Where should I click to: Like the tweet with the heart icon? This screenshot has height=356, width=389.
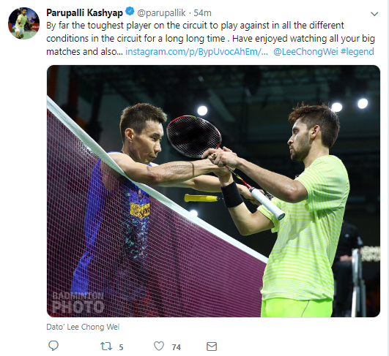pyautogui.click(x=159, y=346)
